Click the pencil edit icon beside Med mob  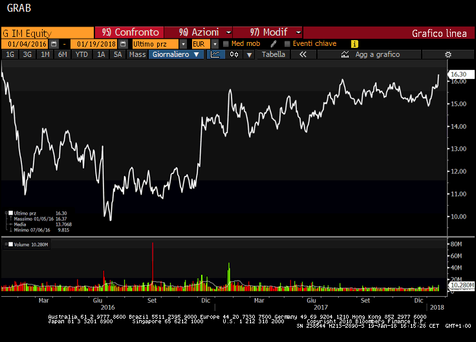pyautogui.click(x=274, y=44)
